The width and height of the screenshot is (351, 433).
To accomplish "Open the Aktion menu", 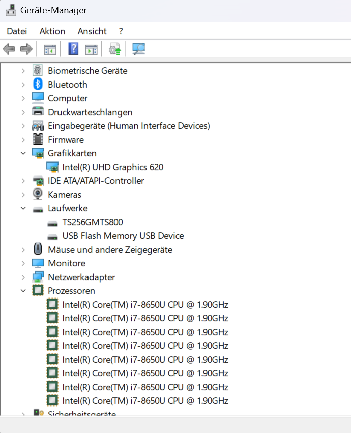I will (x=52, y=31).
